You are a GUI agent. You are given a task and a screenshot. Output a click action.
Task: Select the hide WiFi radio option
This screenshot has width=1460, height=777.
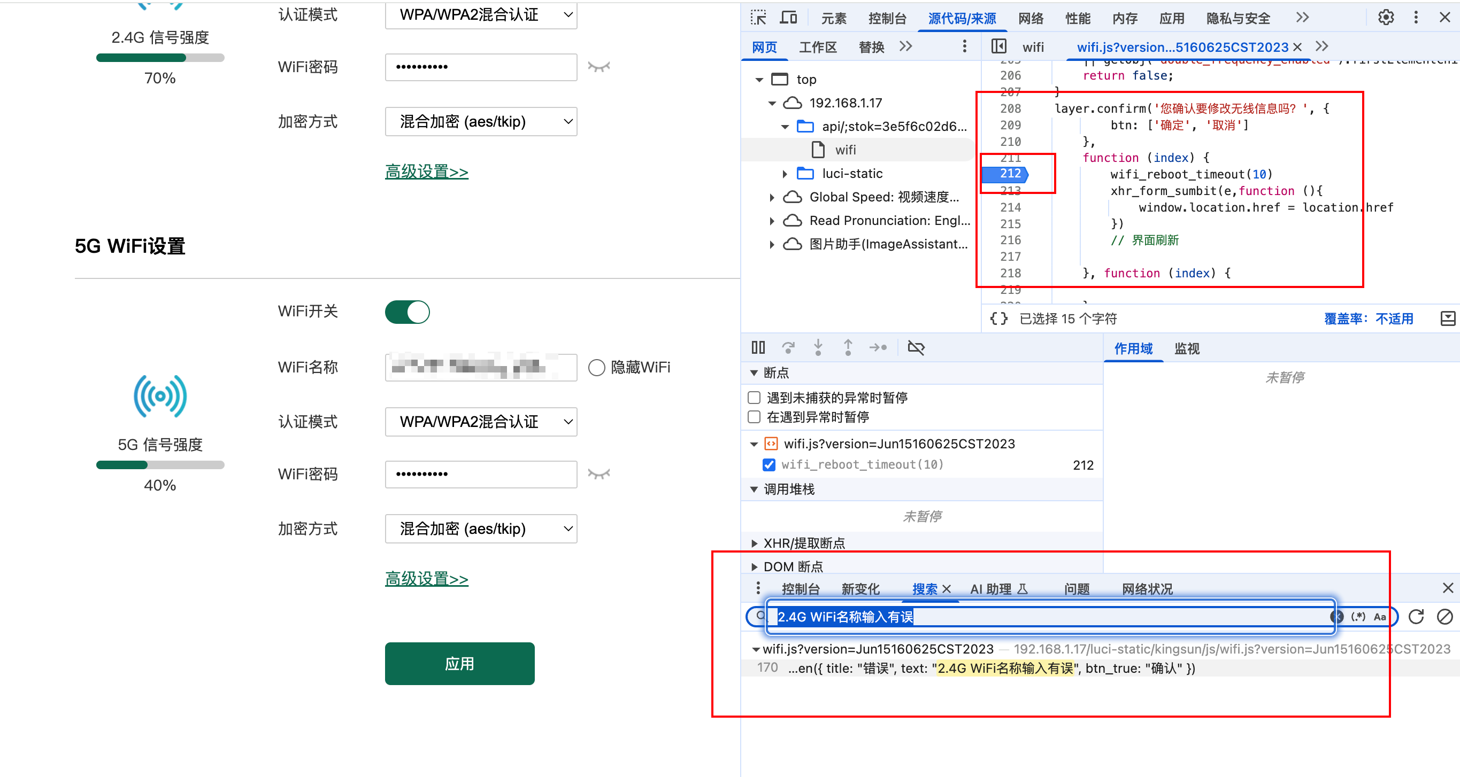[596, 367]
